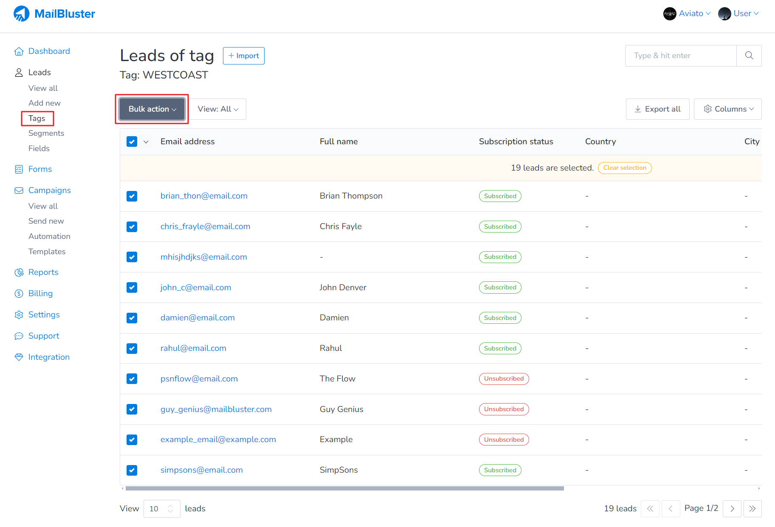
Task: Uncheck the select-all header checkbox
Action: coord(132,142)
